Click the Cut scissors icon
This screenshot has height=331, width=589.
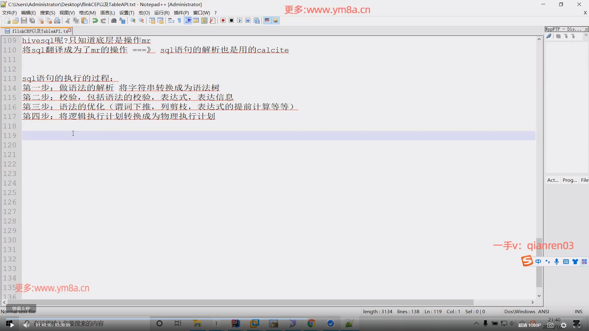point(68,21)
